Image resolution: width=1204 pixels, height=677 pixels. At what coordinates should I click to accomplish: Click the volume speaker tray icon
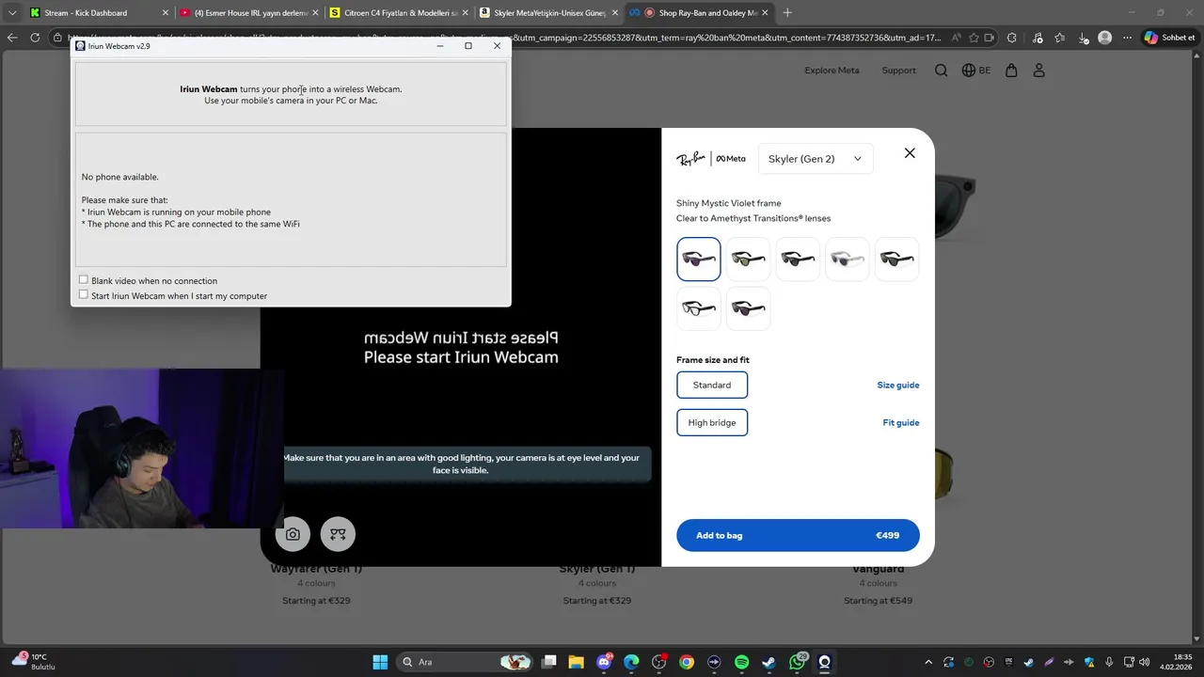1144,662
